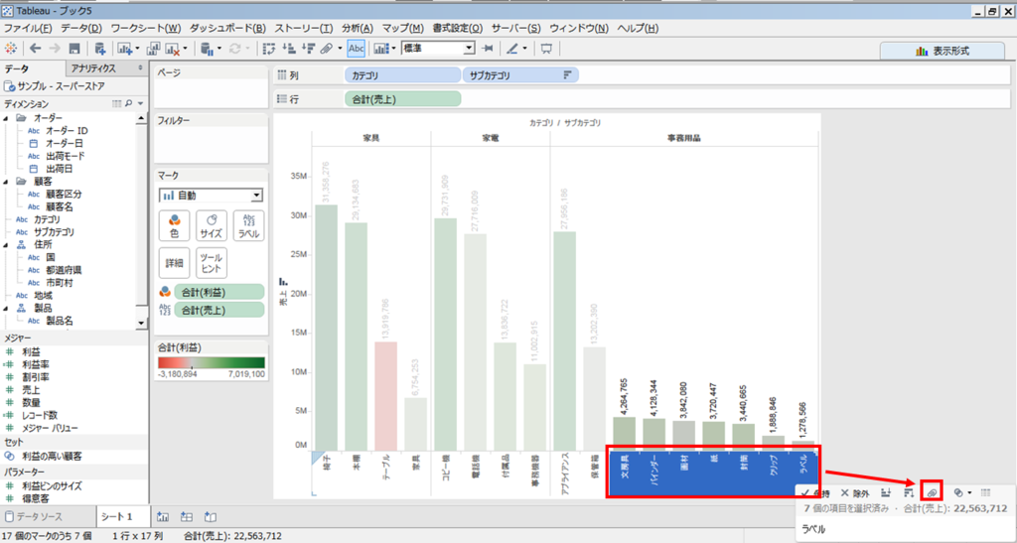The width and height of the screenshot is (1017, 543).
Task: Select the 利益率 measure field
Action: coord(36,364)
